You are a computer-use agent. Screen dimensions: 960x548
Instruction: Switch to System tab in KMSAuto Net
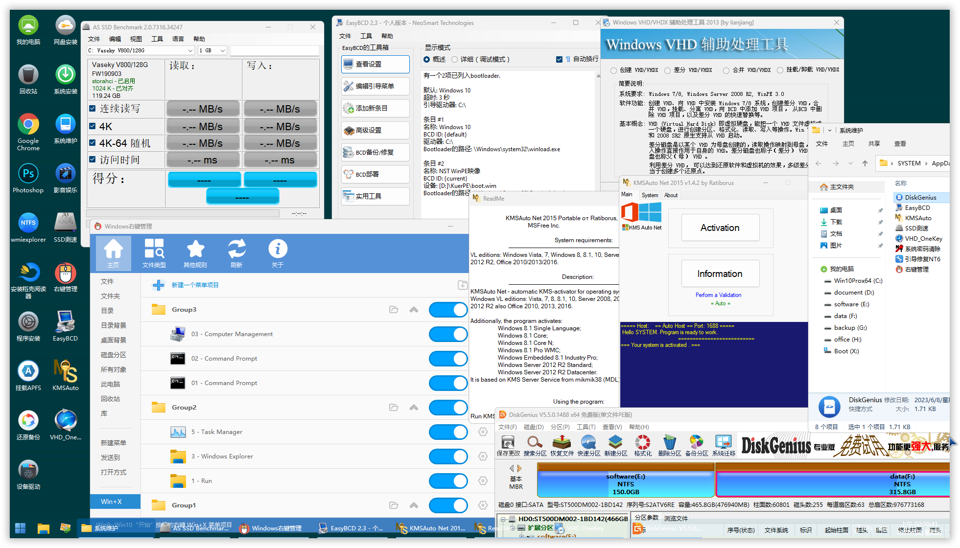click(x=650, y=195)
